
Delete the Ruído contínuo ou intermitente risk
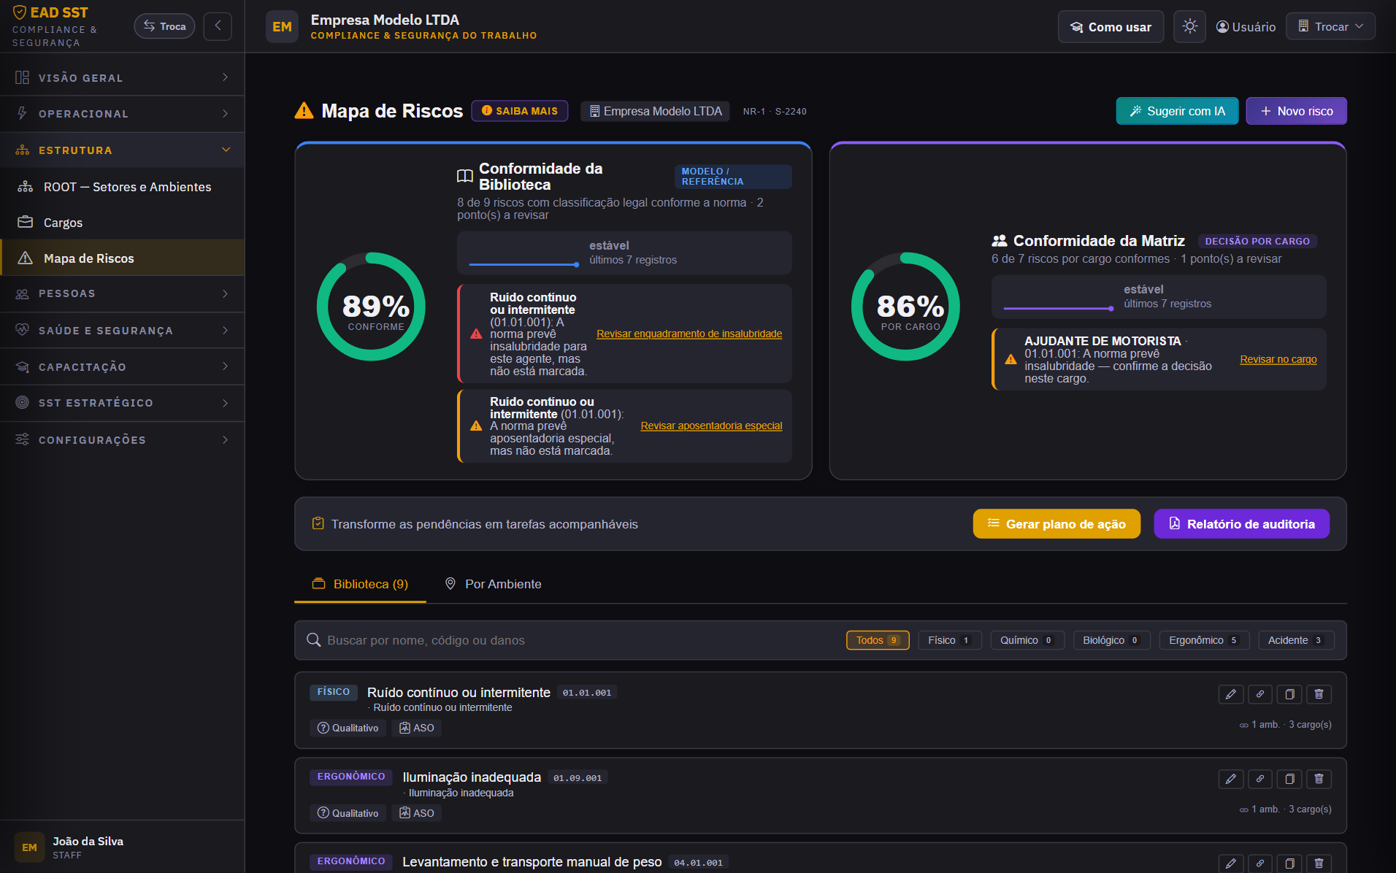point(1319,694)
